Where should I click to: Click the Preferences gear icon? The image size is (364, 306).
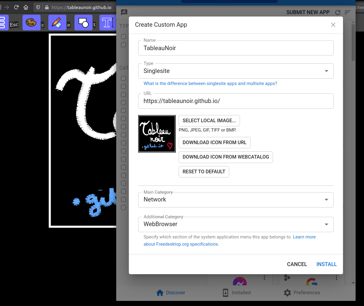pos(287,293)
